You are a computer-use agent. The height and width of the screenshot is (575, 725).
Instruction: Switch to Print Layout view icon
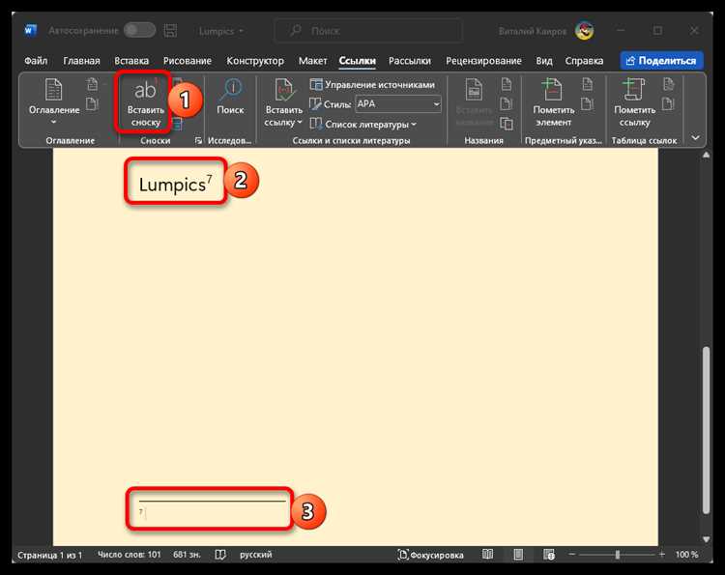click(x=518, y=554)
